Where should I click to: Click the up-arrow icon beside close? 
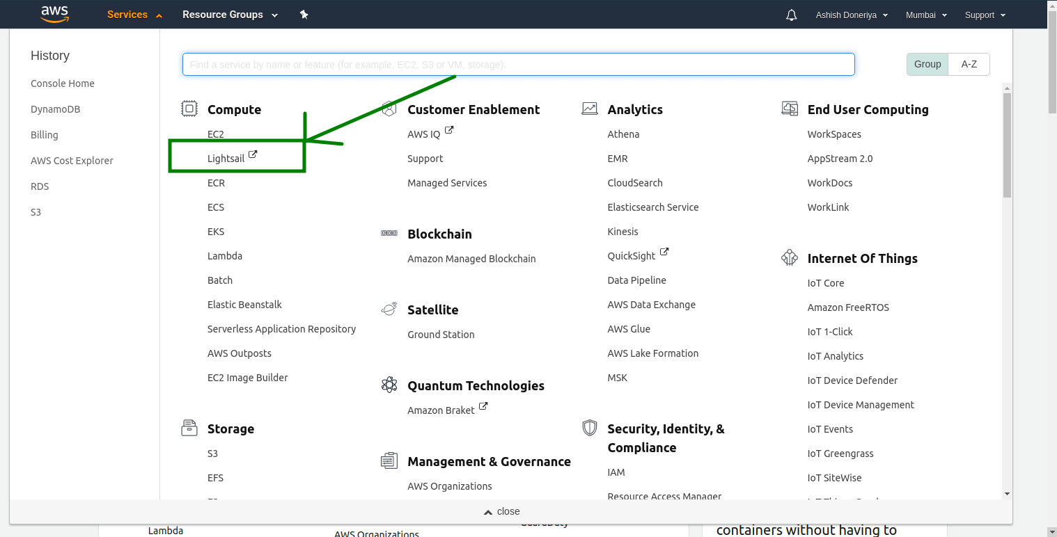pos(488,512)
